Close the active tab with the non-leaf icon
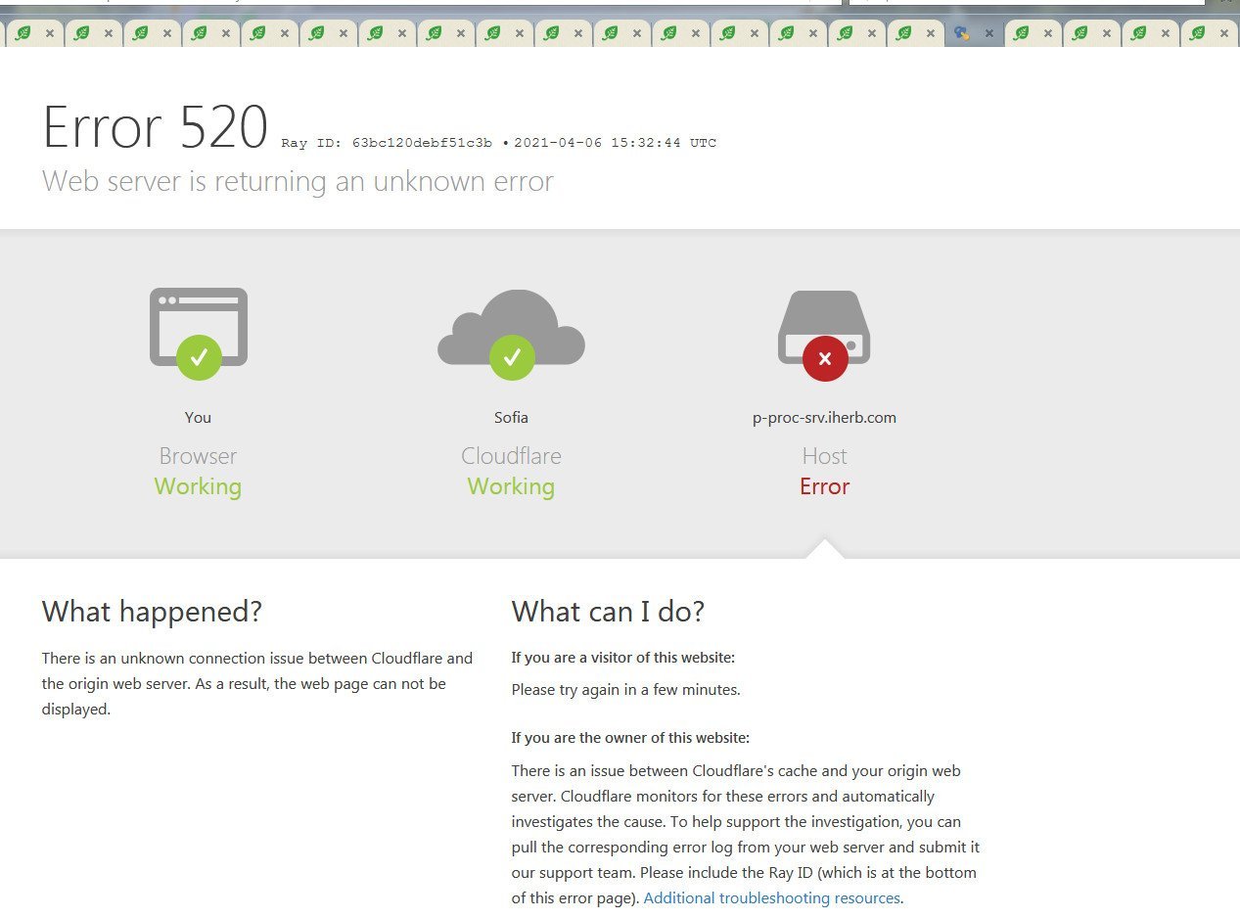This screenshot has width=1240, height=918. [988, 33]
